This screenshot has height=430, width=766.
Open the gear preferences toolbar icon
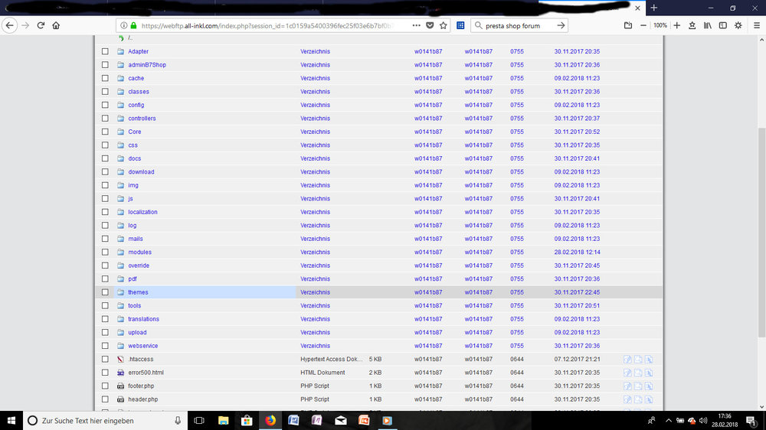(x=738, y=25)
